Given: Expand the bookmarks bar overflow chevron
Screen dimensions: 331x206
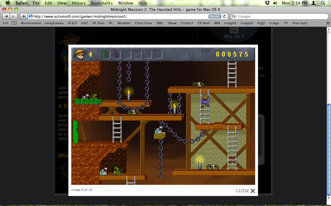Looking at the screenshot, I should (x=328, y=23).
